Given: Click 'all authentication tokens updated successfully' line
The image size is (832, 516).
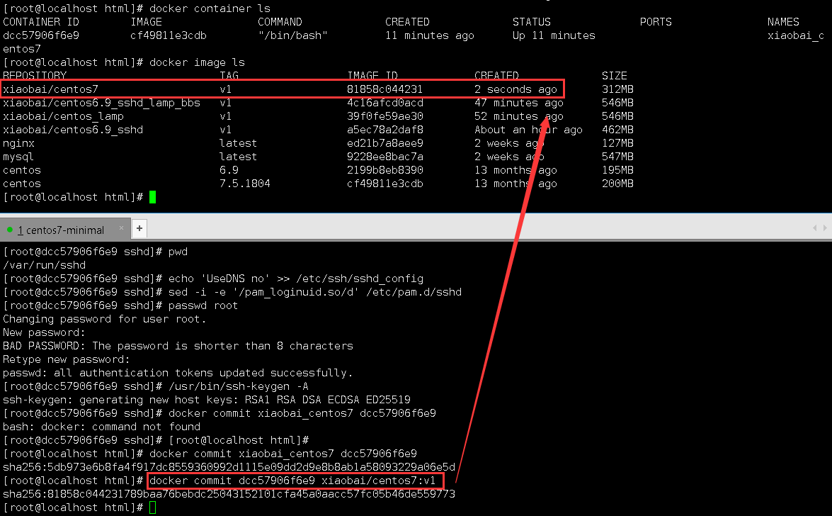Looking at the screenshot, I should [x=178, y=373].
